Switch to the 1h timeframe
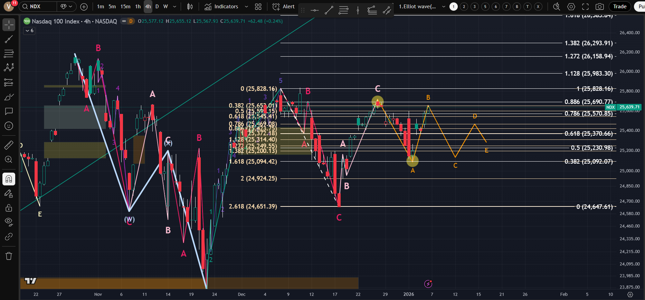 click(138, 7)
